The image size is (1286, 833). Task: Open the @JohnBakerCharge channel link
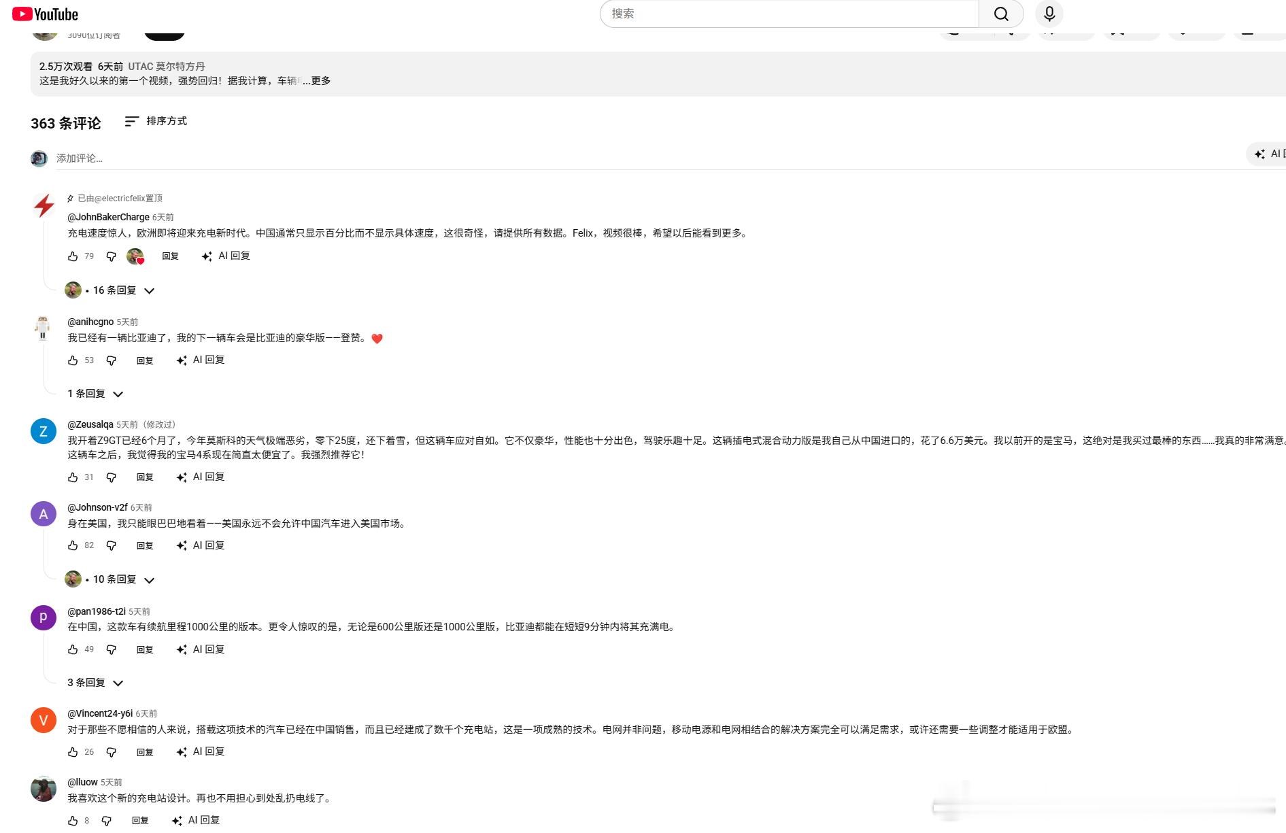point(108,217)
